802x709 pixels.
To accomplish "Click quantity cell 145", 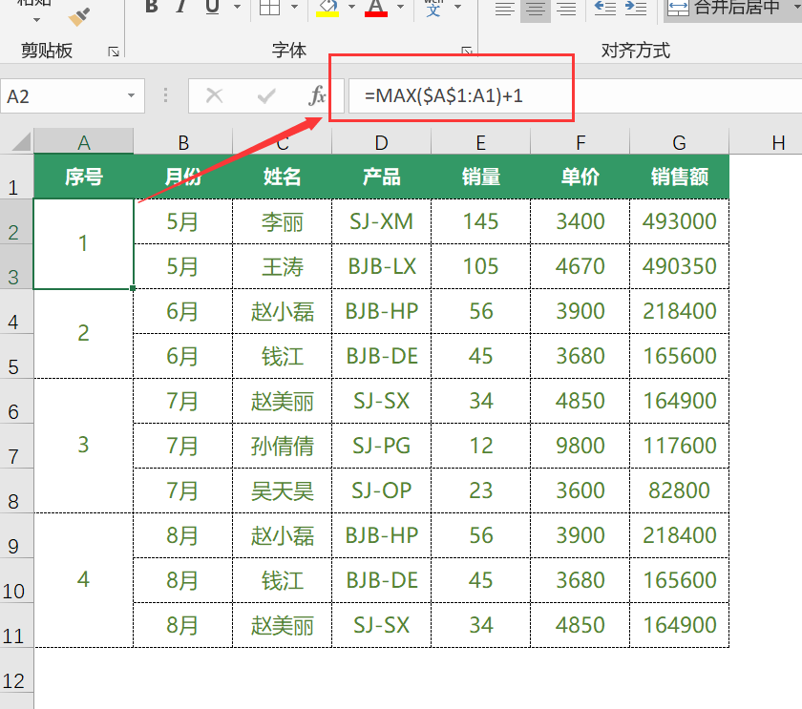I will pos(481,221).
